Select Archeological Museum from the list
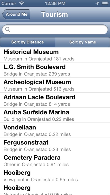 click(55, 85)
